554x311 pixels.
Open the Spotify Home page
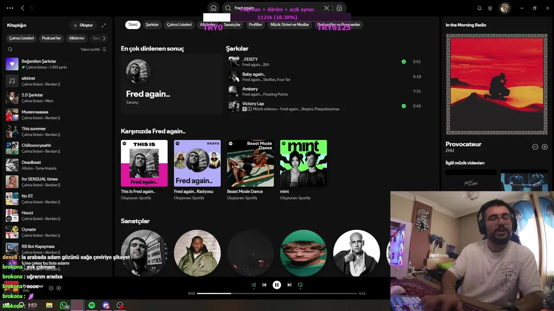pos(213,8)
